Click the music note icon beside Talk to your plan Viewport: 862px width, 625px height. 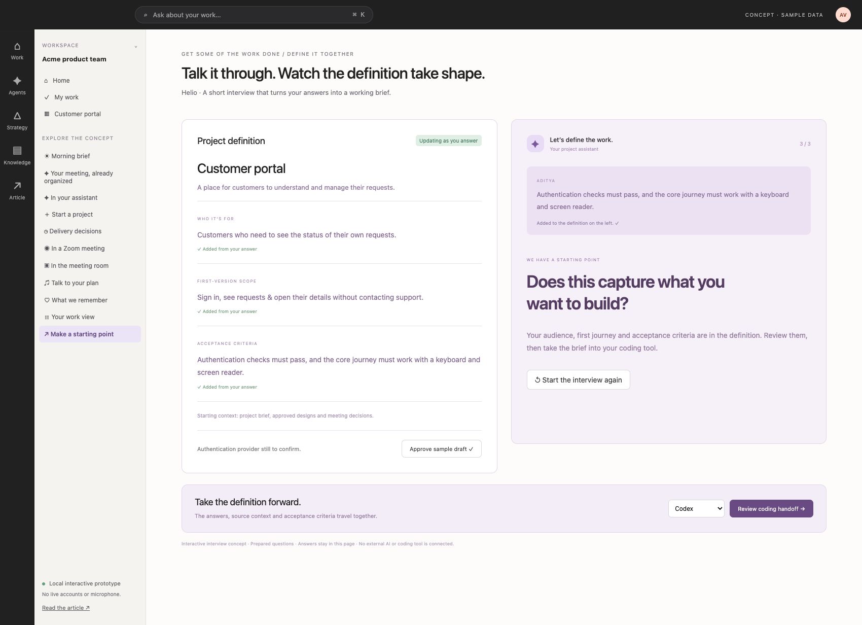[x=47, y=283]
